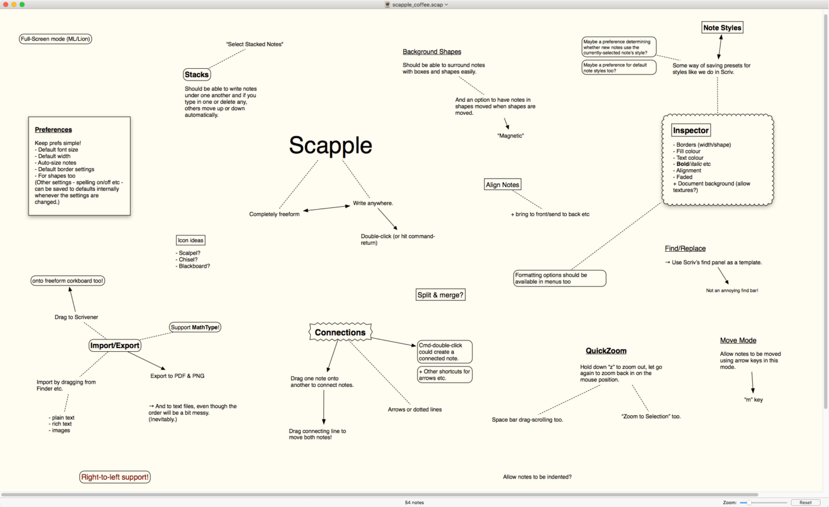Select the Icon ideas note
Screen dimensions: 829x507
coord(191,240)
